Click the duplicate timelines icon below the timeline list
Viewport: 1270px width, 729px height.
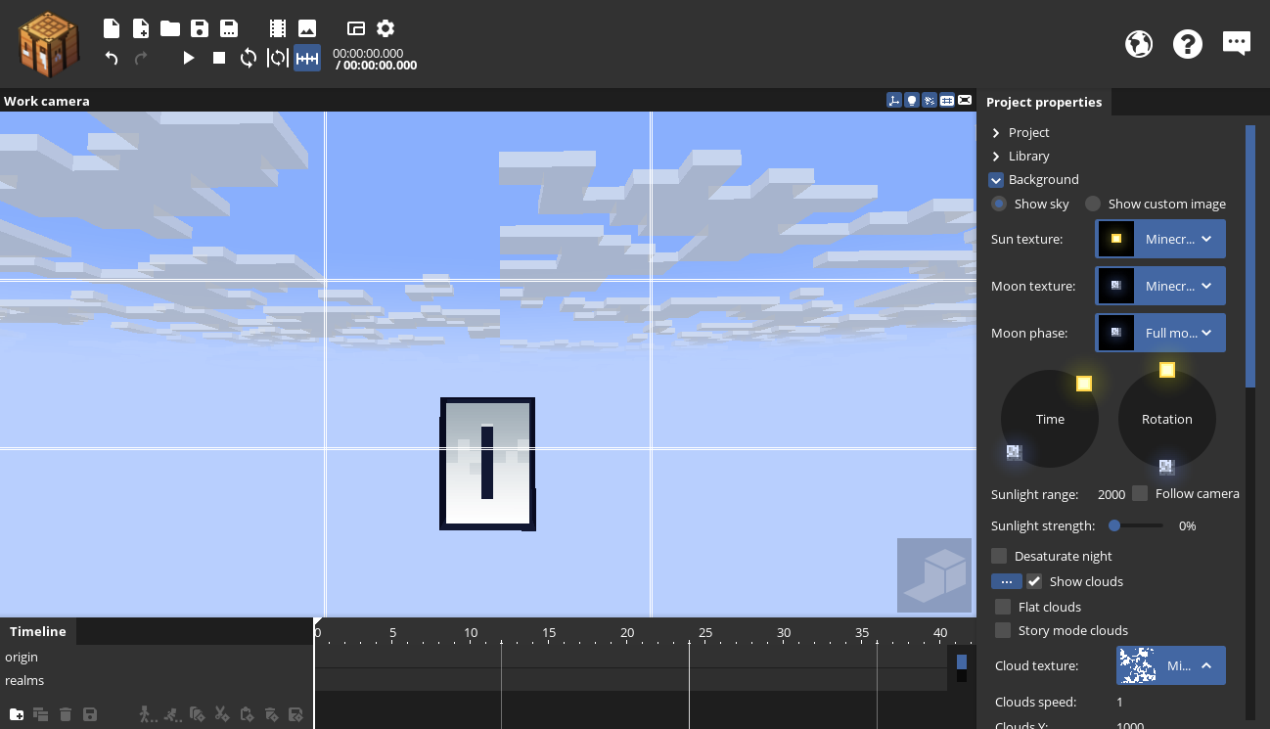41,714
